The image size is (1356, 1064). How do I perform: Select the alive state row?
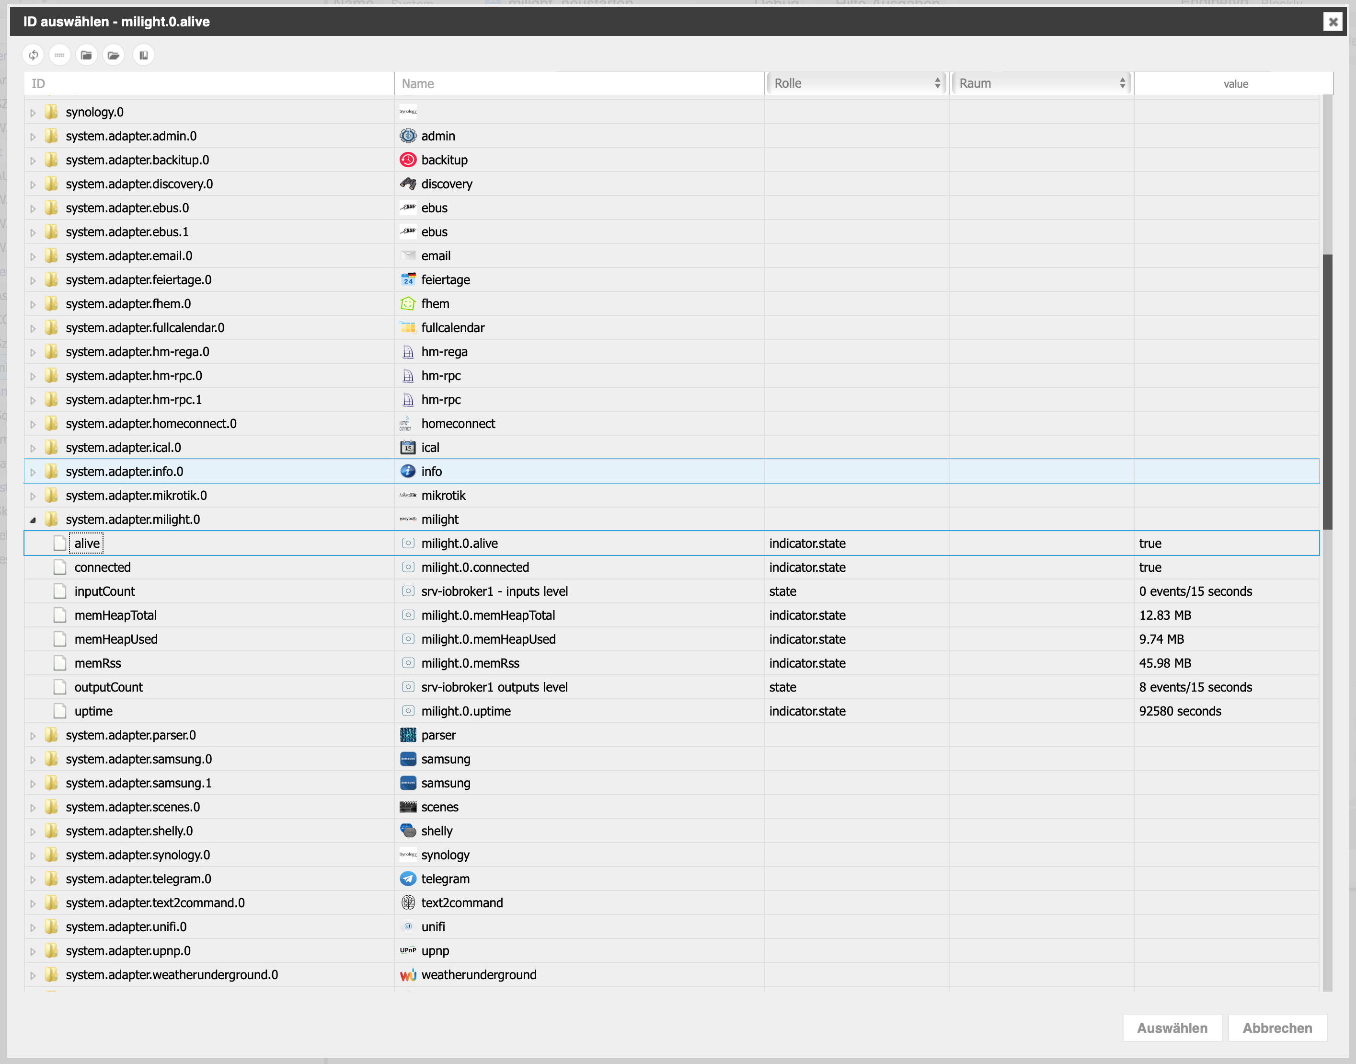(671, 543)
